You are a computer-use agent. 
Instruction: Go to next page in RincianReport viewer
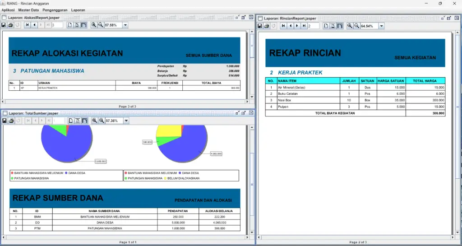[x=297, y=26]
